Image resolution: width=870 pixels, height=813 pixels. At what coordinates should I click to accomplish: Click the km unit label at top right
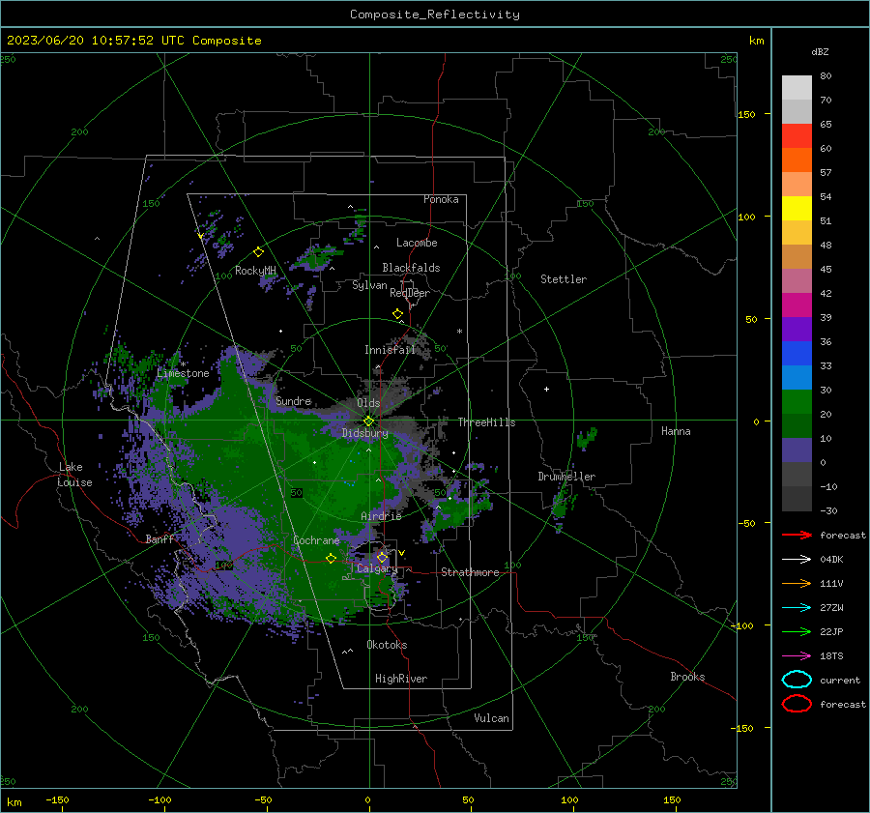(756, 41)
